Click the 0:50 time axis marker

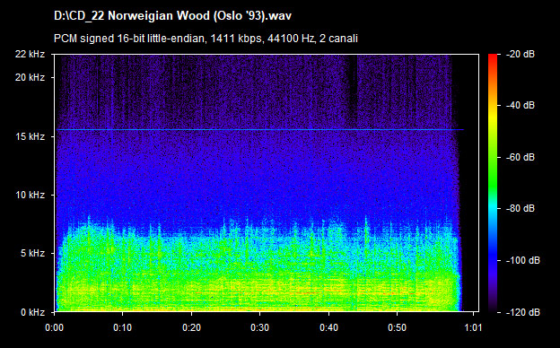398,327
